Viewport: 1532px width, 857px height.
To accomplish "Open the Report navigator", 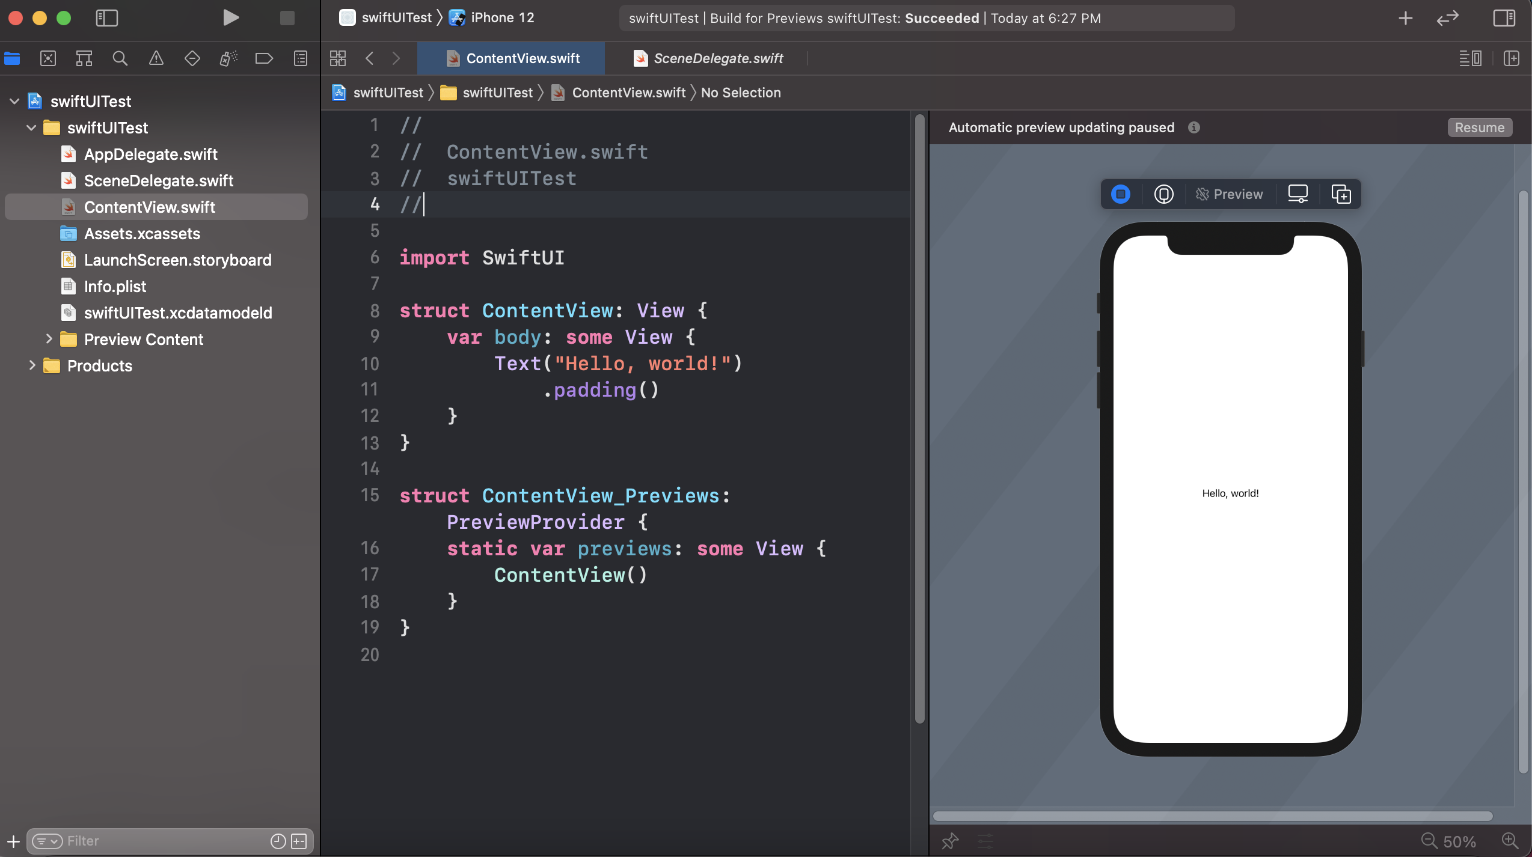I will tap(301, 58).
